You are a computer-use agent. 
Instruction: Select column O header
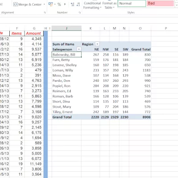click(140, 28)
